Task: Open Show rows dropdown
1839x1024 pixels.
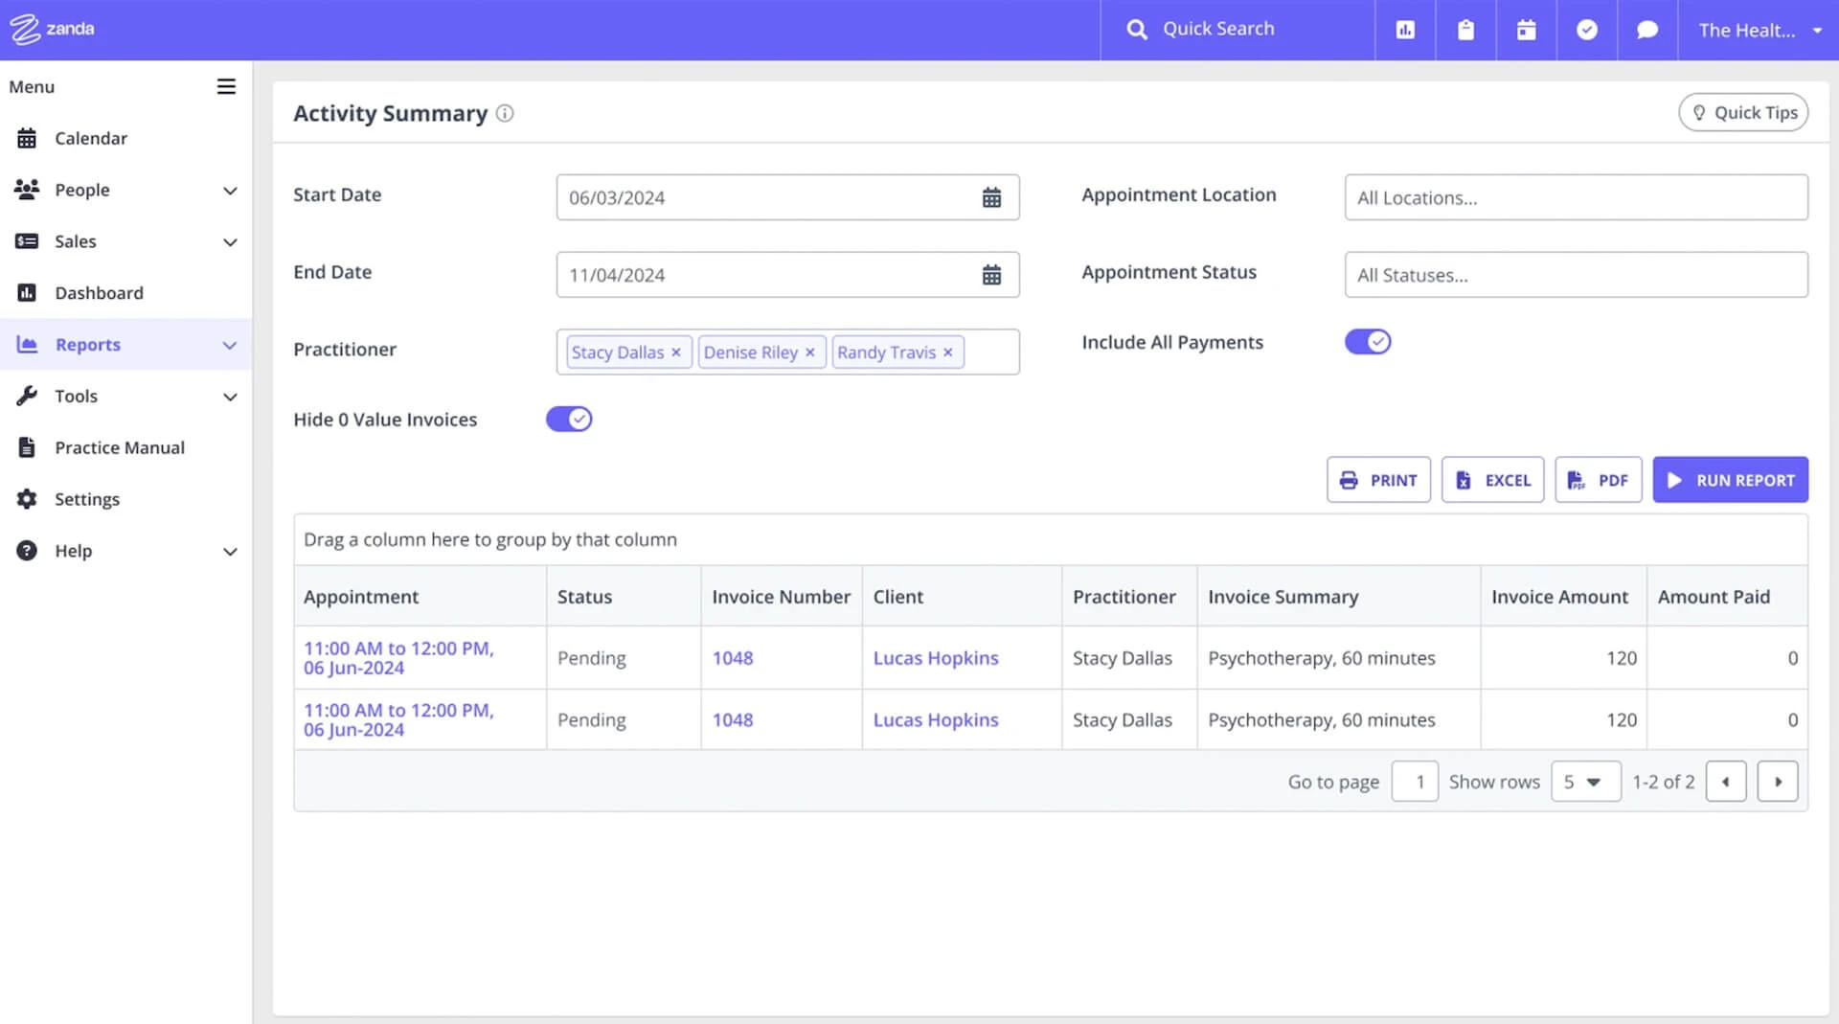Action: pyautogui.click(x=1586, y=782)
